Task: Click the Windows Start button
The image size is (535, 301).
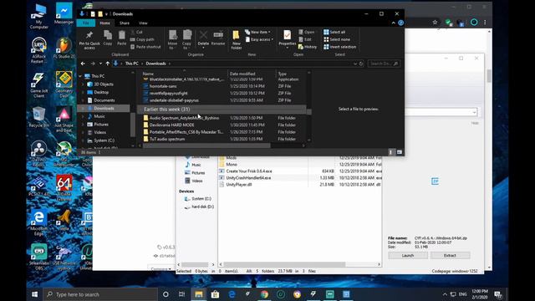Action: point(35,294)
